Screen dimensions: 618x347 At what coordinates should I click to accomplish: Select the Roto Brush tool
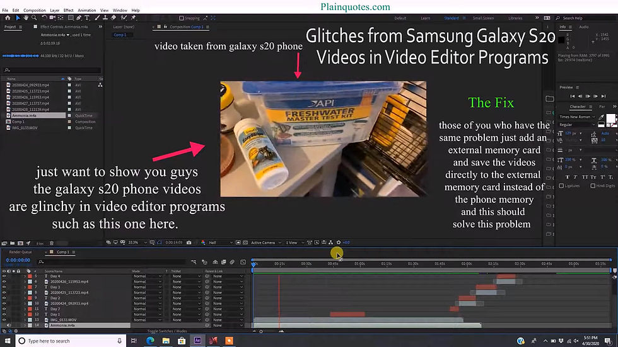point(124,18)
